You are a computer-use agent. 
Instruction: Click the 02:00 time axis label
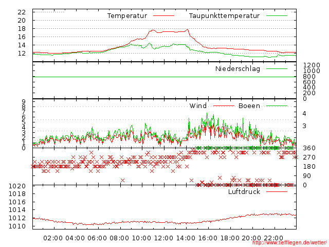[x=53, y=238]
